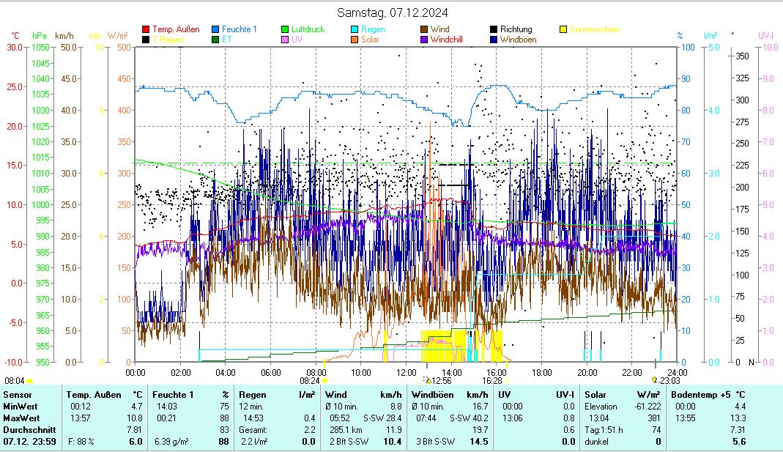Click the sun marker beside 08:24

tap(324, 381)
